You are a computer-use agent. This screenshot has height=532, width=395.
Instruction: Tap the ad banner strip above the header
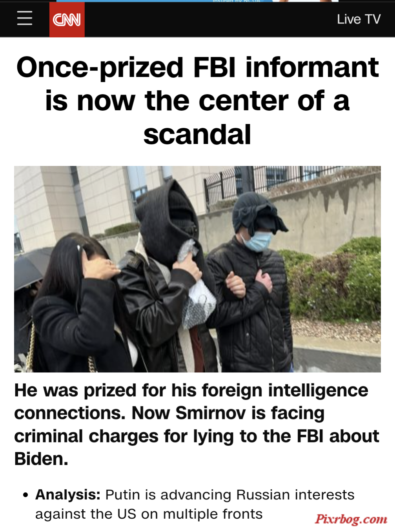point(197,1)
